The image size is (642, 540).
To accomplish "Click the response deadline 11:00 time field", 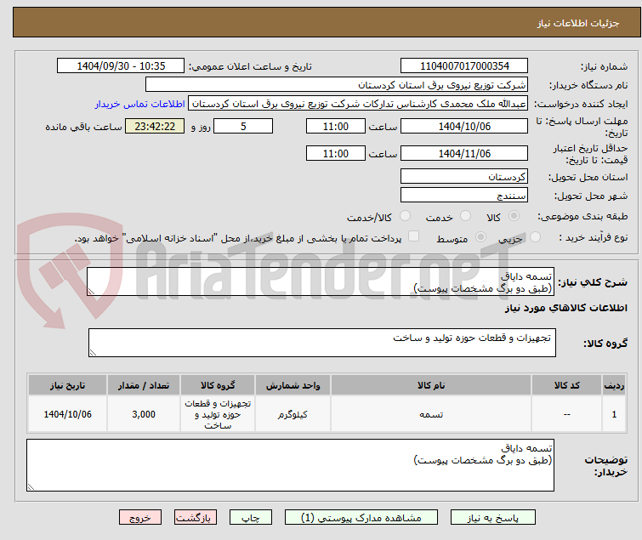I will click(x=336, y=126).
